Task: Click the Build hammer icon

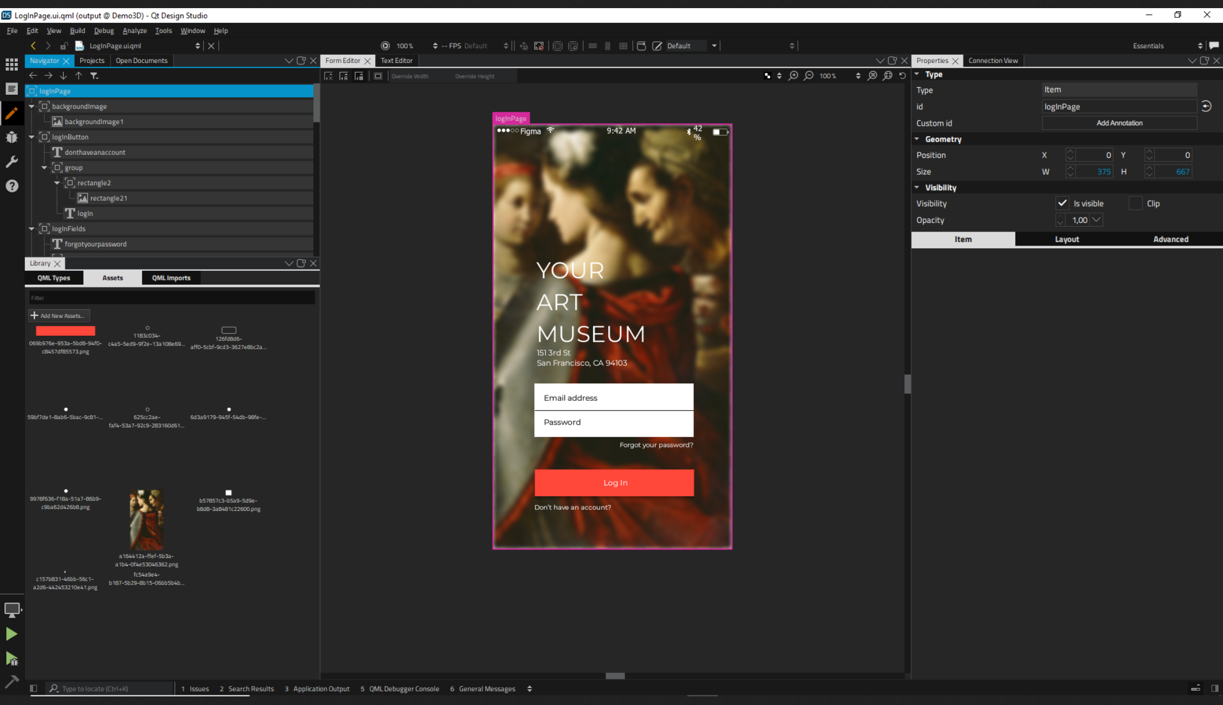Action: tap(11, 681)
